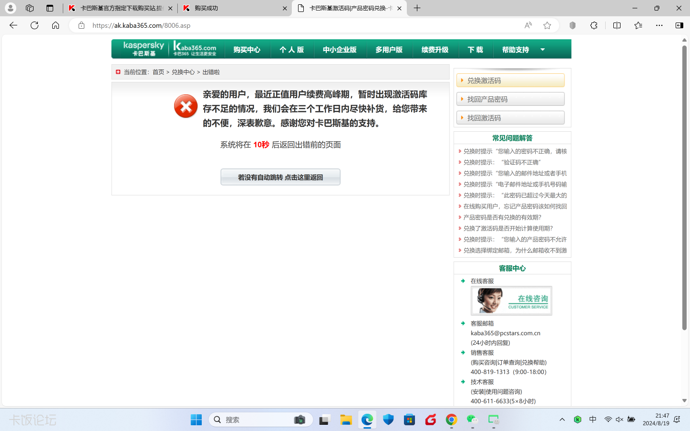
Task: Switch to the 购买成功 tab
Action: point(235,8)
